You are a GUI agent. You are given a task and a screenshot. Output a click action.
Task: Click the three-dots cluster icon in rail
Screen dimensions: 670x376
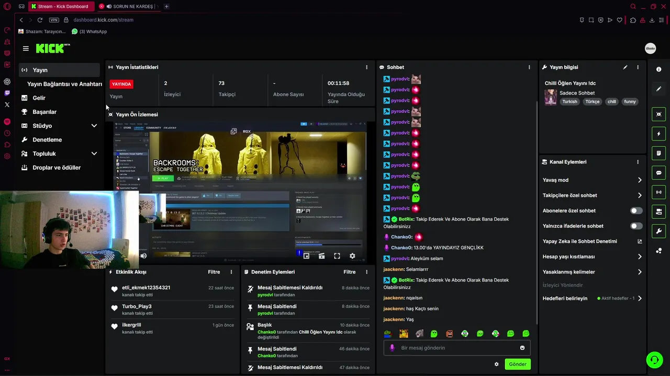coord(658,251)
